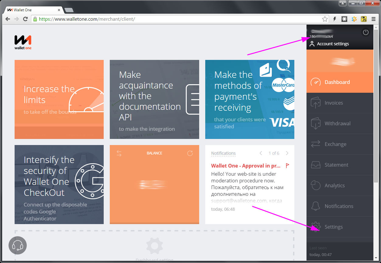Click the power logout icon
The height and width of the screenshot is (263, 381).
pyautogui.click(x=365, y=32)
